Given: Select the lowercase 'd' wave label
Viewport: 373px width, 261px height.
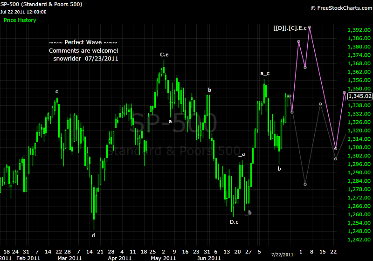Looking at the screenshot, I should coord(93,235).
